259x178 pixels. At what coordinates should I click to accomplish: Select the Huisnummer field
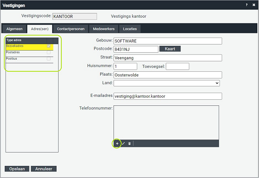click(x=125, y=66)
